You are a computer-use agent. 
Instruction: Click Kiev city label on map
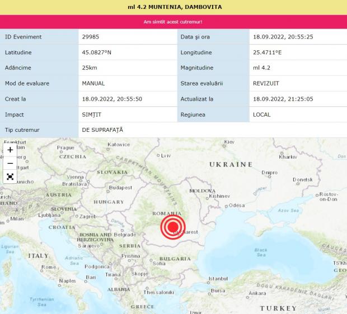tap(229, 142)
